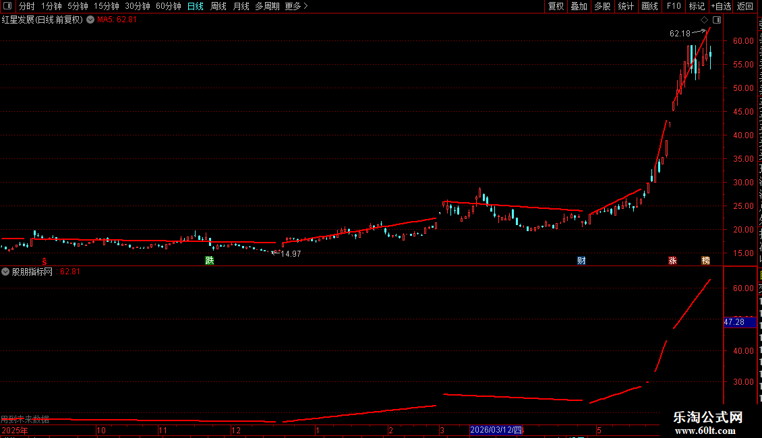Click the 62.18 high price label
Image resolution: width=762 pixels, height=438 pixels.
(x=680, y=34)
